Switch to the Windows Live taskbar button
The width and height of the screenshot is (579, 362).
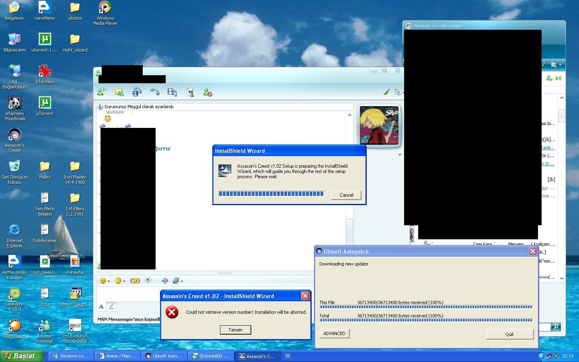[71, 356]
